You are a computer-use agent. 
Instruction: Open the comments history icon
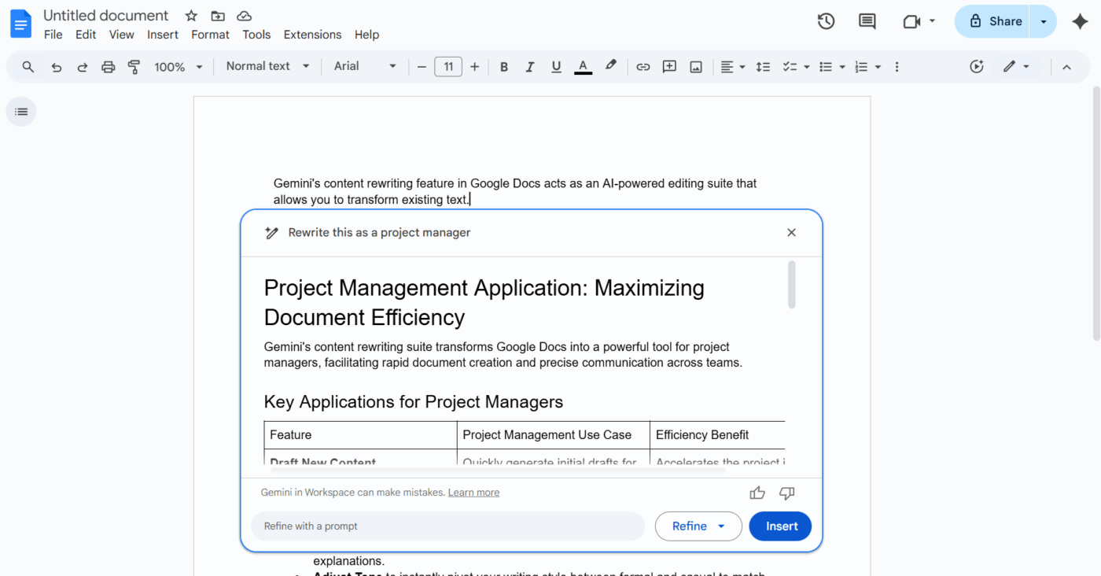click(867, 21)
